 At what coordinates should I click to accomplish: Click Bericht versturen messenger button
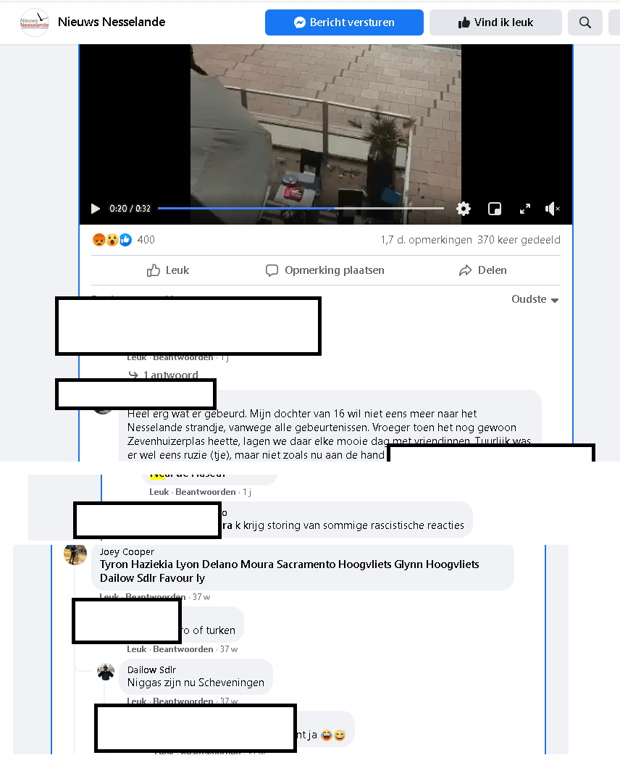(344, 22)
